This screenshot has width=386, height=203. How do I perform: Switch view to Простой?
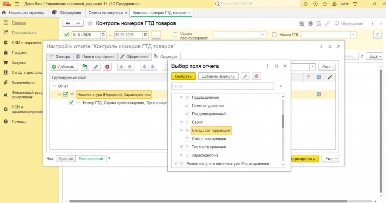click(66, 159)
